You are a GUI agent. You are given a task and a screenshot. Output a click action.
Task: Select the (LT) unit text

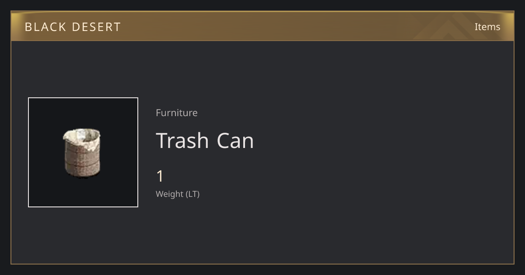point(192,194)
